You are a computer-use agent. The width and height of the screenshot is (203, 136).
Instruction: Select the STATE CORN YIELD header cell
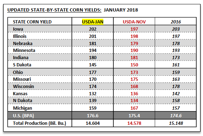pos(32,22)
